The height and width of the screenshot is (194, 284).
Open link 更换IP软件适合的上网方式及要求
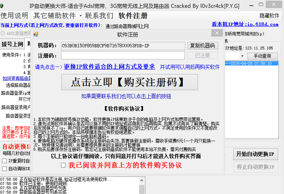click(109, 67)
